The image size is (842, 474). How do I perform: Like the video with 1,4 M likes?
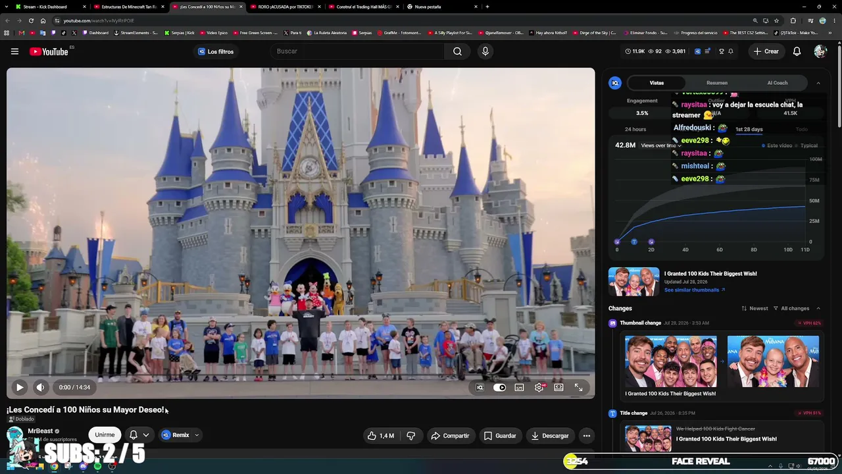tap(381, 436)
